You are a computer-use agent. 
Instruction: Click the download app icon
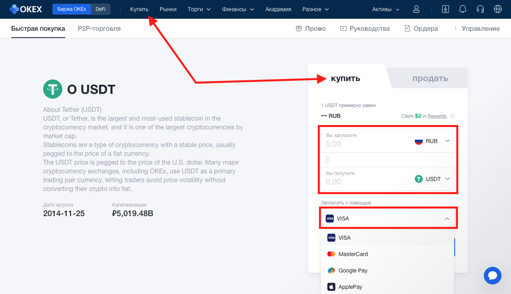coord(446,9)
